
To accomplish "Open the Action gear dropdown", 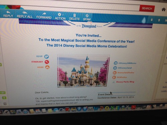I will point(60,16).
